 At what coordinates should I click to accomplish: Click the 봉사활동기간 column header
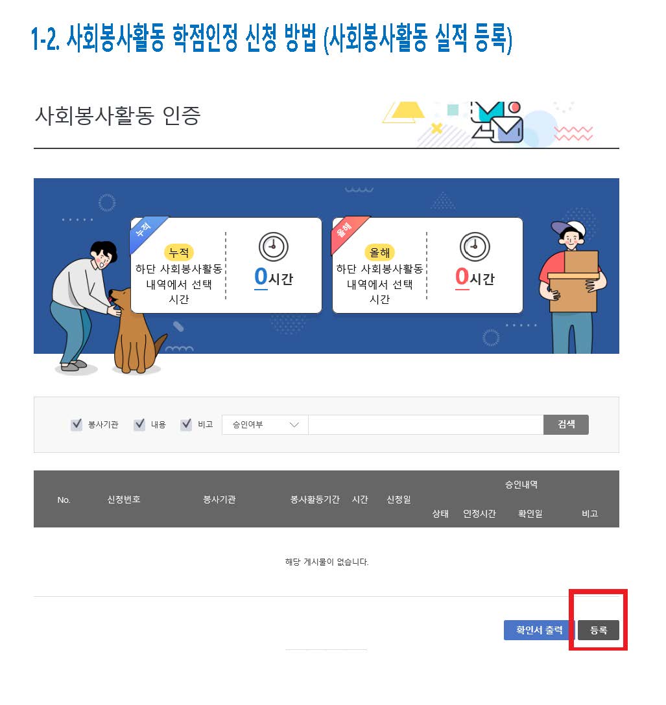pyautogui.click(x=315, y=500)
